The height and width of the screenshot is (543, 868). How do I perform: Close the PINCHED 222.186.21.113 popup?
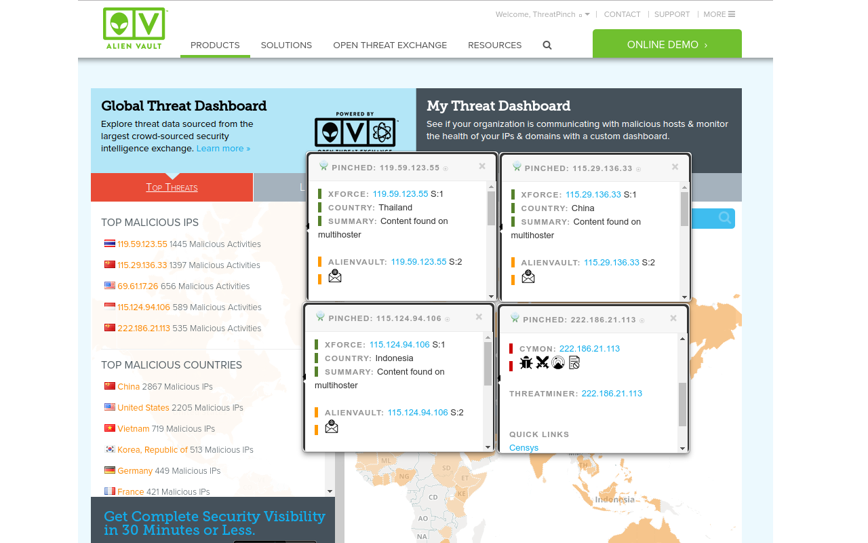coord(673,318)
